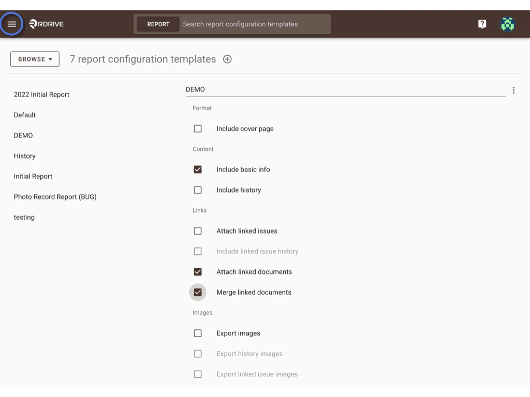The width and height of the screenshot is (530, 397).
Task: Open the hamburger navigation menu
Action: pos(12,24)
